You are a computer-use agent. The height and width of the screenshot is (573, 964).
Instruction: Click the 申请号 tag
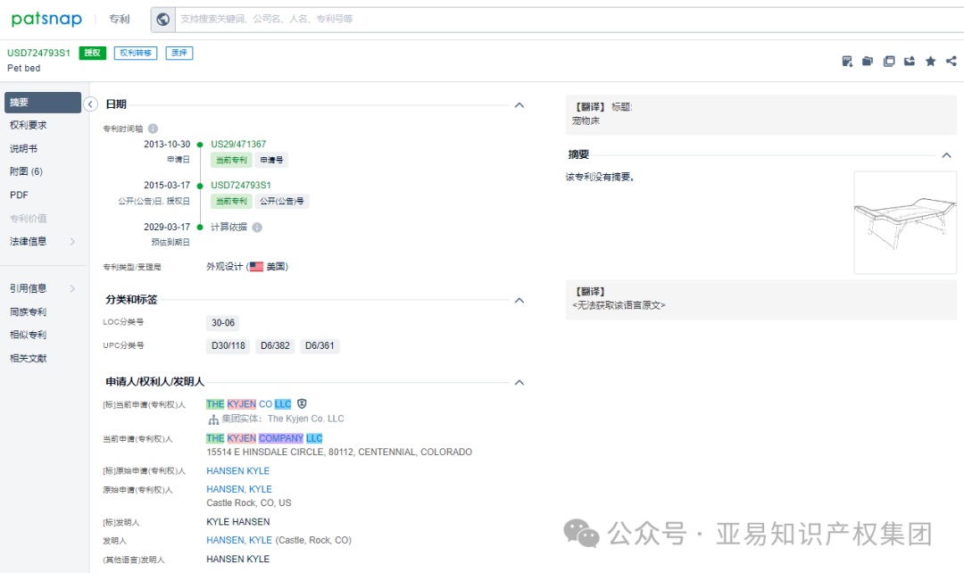click(x=271, y=160)
